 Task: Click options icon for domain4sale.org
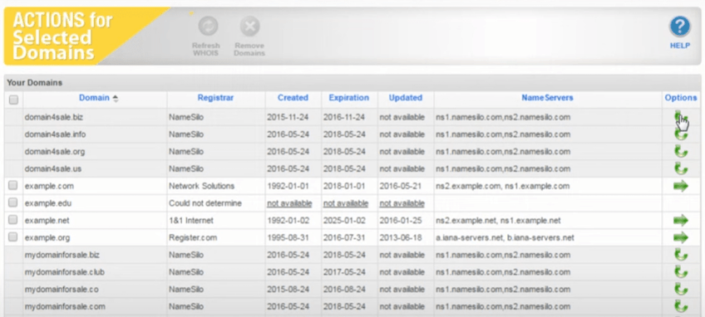point(681,152)
